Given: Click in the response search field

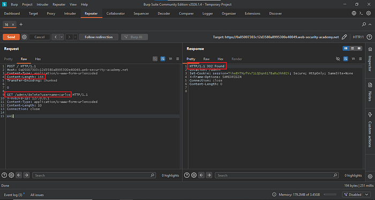Looking at the screenshot, I should (x=277, y=175).
